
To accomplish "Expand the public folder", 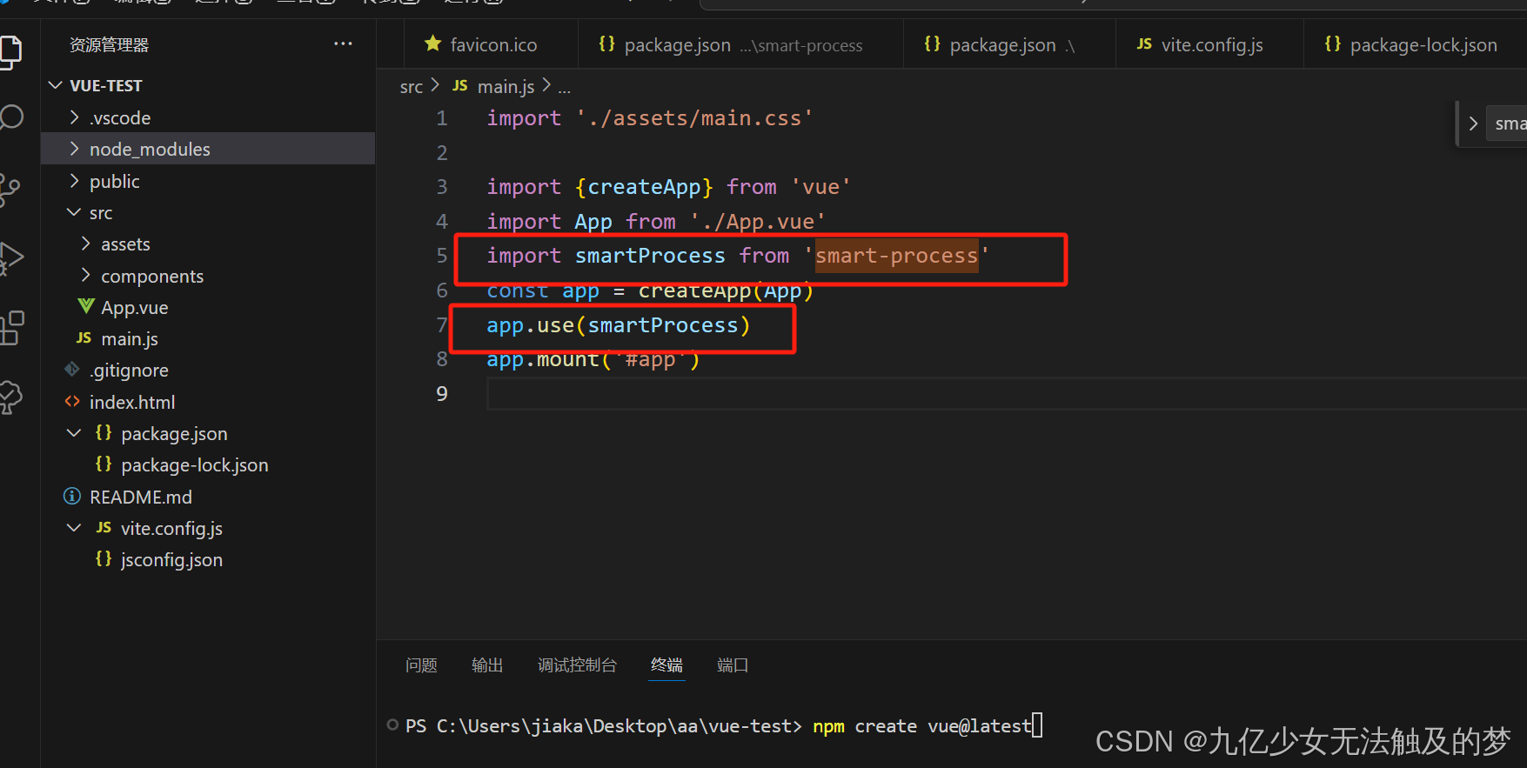I will 75,180.
